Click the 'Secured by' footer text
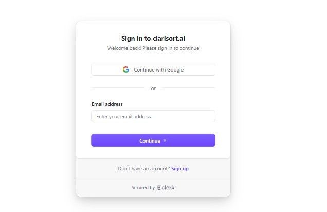This screenshot has width=327, height=212. pos(143,188)
